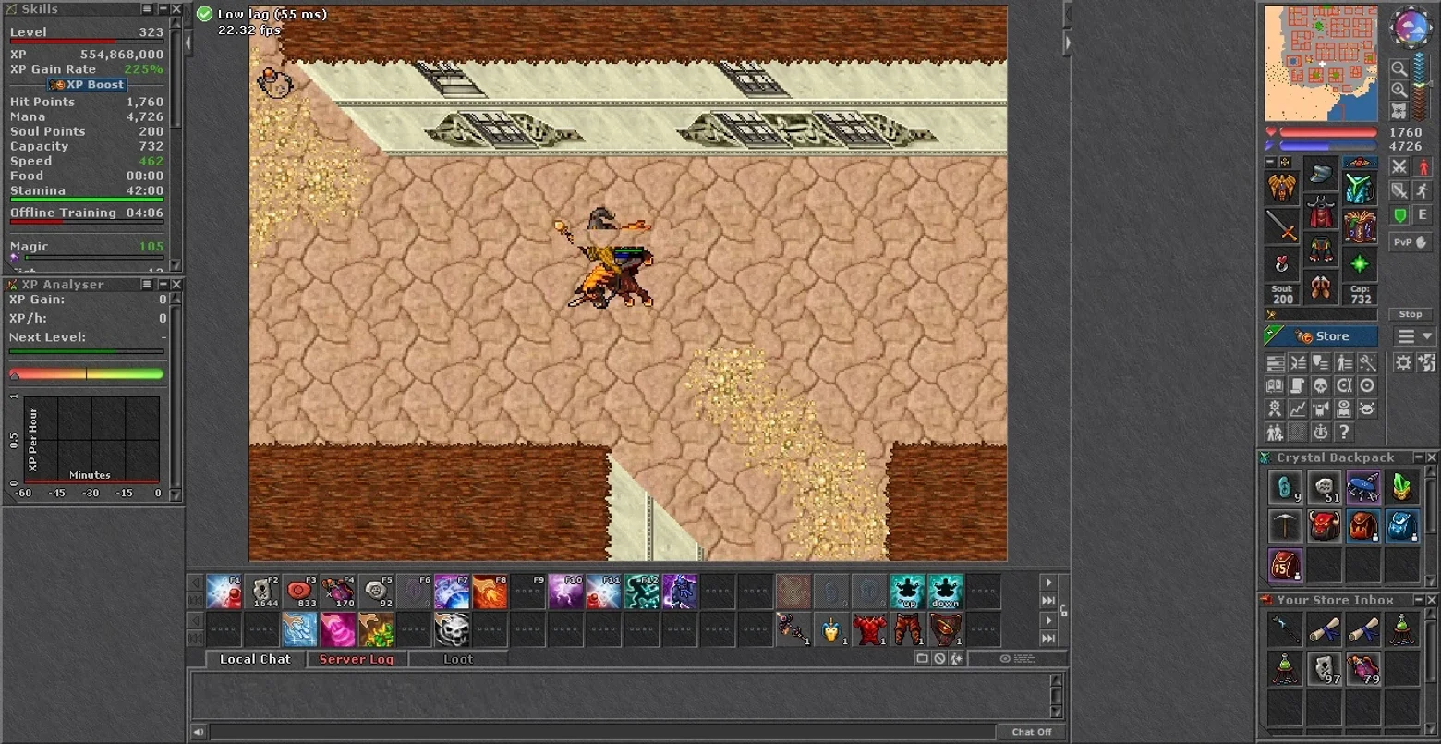Collapse the XP Analyser panel
This screenshot has width=1441, height=744.
pyautogui.click(x=162, y=284)
